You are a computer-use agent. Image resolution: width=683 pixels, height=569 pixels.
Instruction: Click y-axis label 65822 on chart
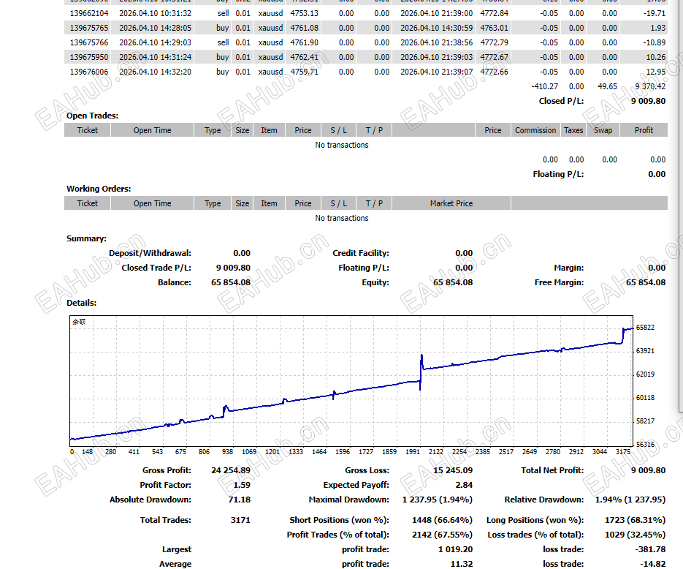tap(645, 328)
